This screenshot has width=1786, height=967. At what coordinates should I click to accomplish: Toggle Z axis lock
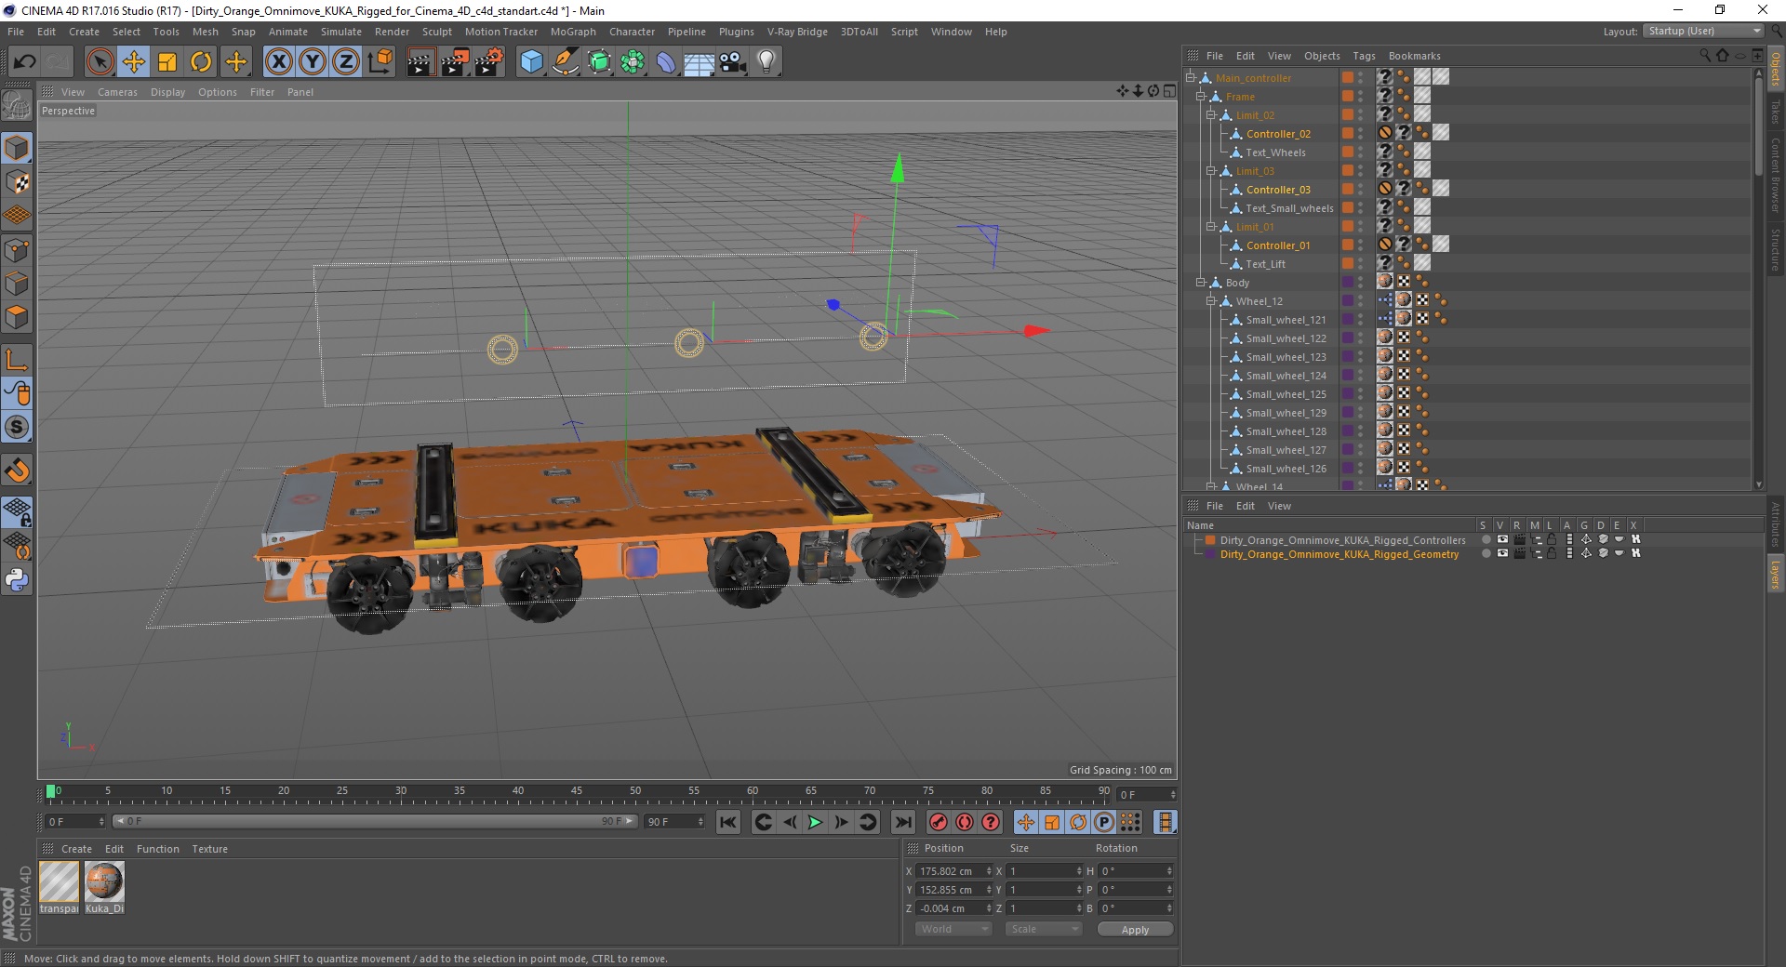click(346, 62)
